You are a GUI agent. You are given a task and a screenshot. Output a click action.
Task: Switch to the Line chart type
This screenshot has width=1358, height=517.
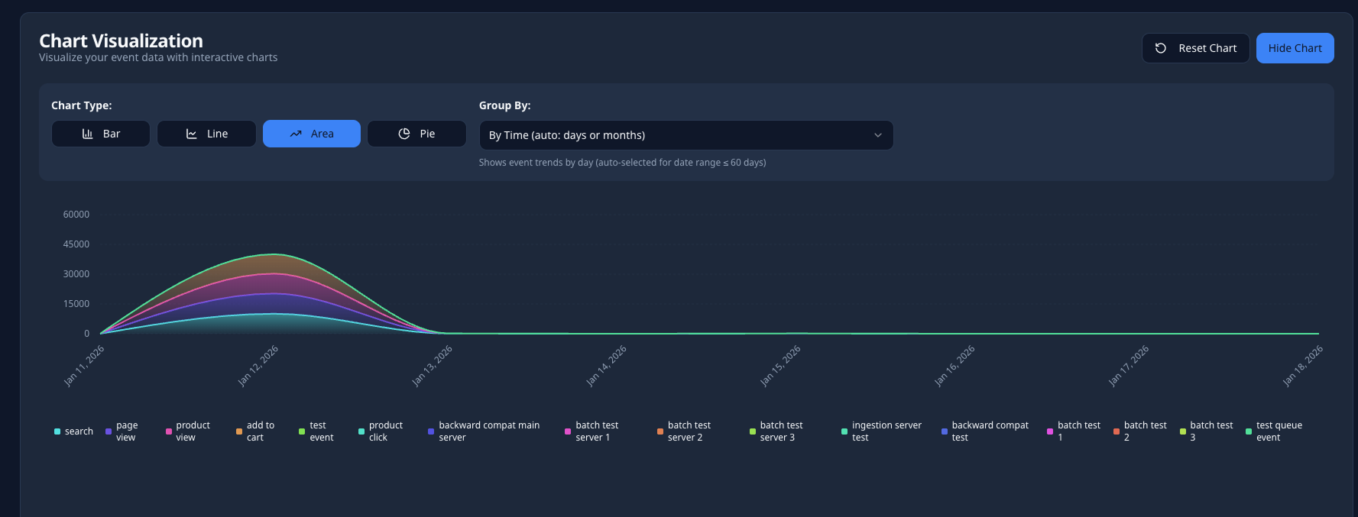206,134
